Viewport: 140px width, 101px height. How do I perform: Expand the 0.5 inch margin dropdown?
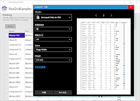coord(53,60)
